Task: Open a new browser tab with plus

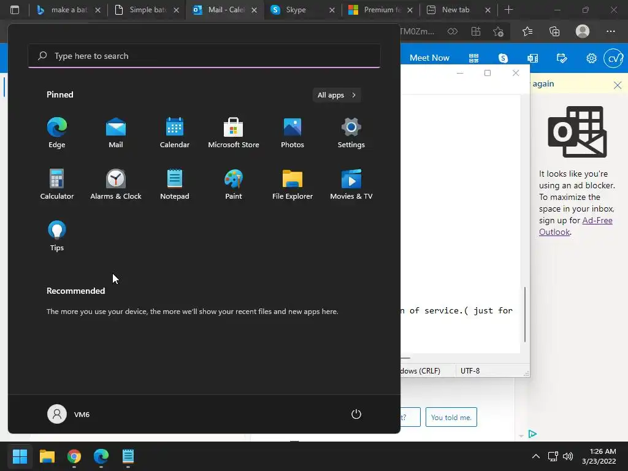Action: 508,10
